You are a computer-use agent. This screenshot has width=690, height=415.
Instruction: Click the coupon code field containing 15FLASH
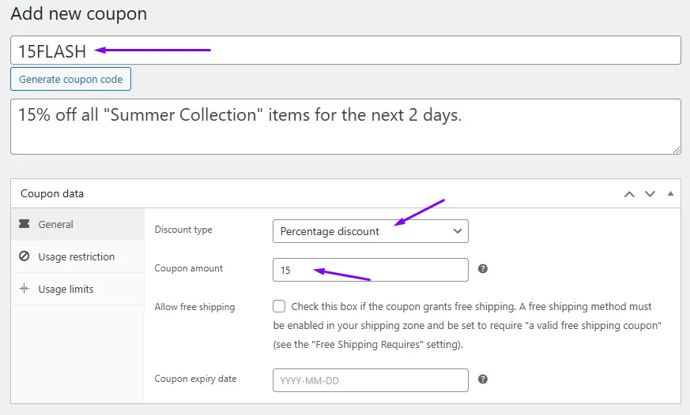tap(345, 50)
